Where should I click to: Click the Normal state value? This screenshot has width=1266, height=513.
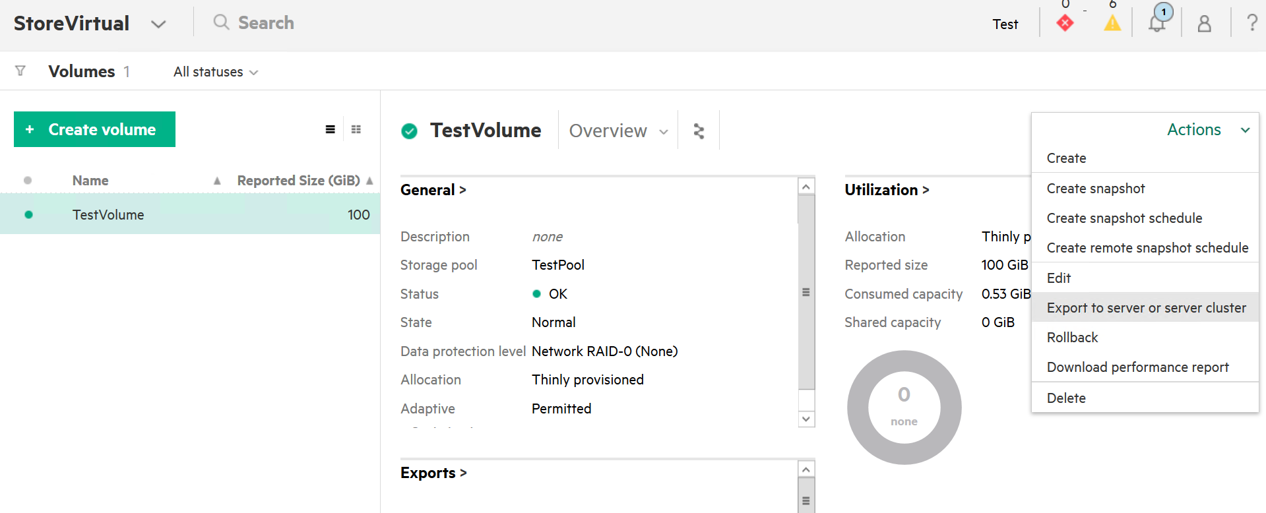(554, 322)
